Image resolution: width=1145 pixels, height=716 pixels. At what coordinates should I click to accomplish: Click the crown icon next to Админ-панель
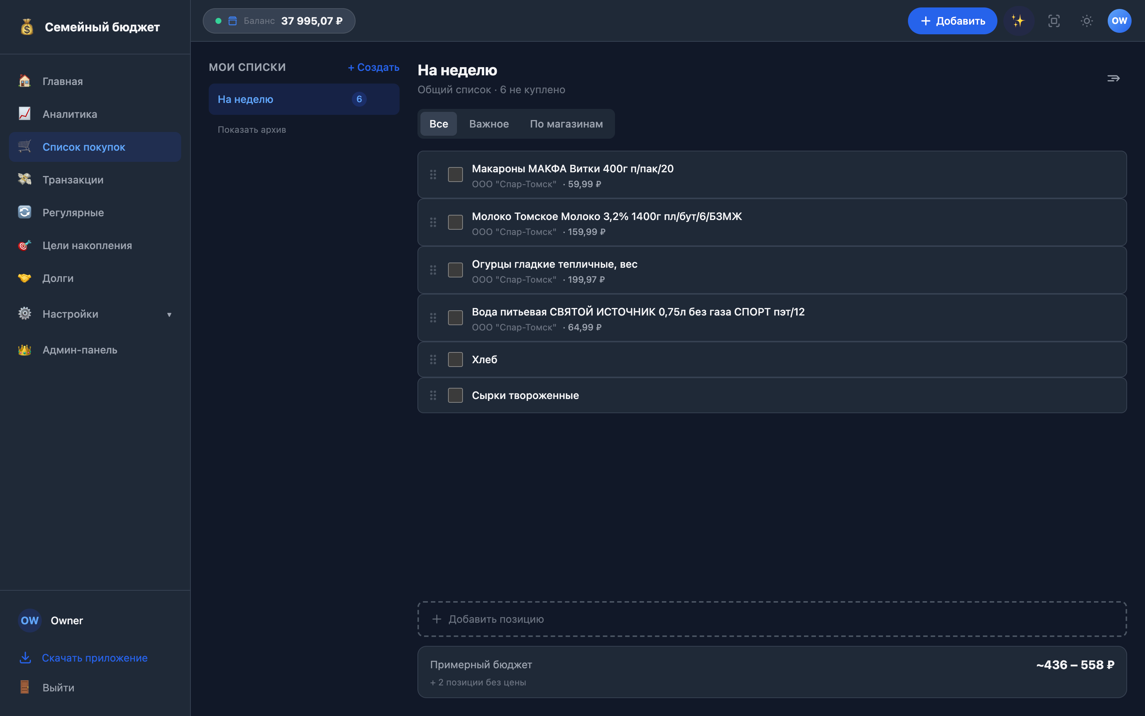(25, 349)
